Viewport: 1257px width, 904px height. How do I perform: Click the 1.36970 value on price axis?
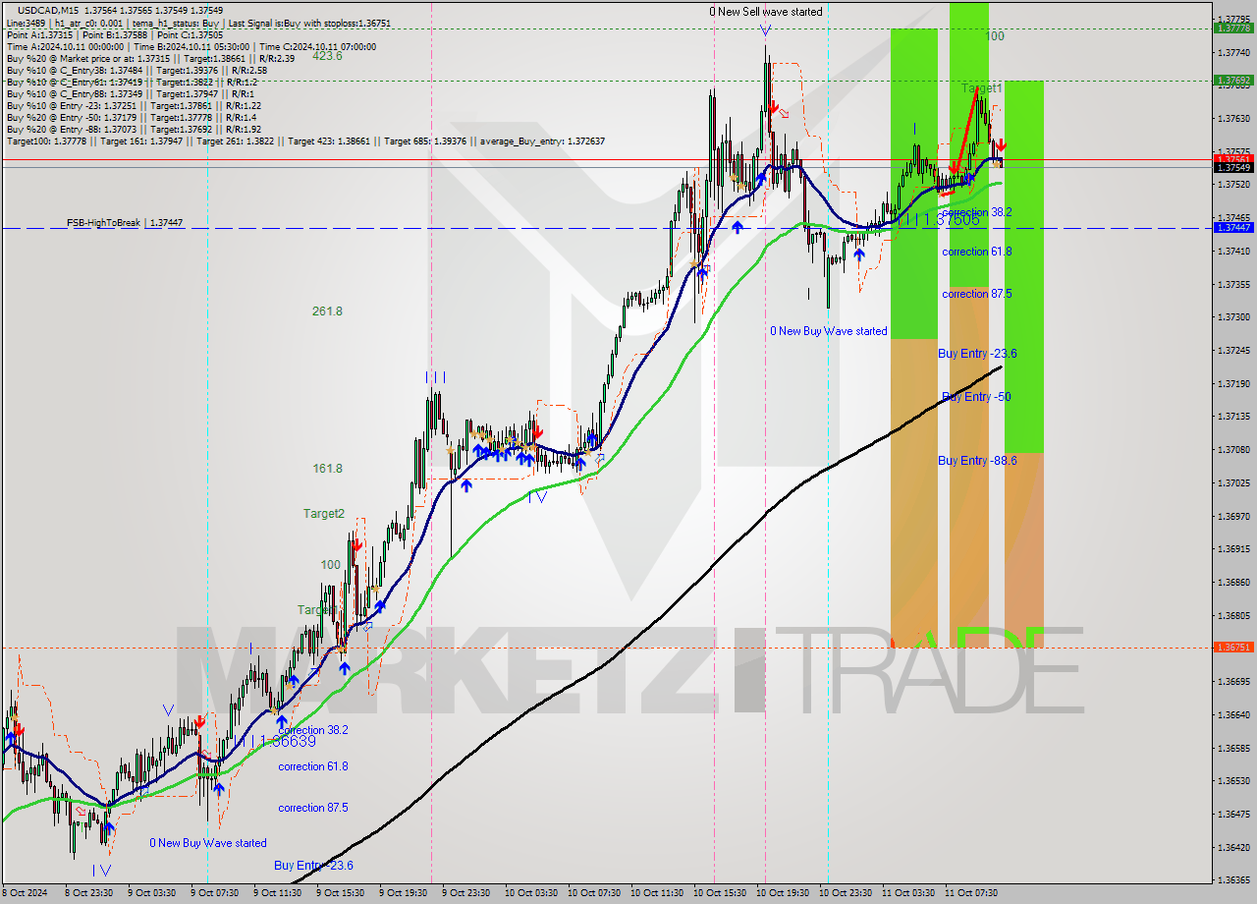(1233, 516)
